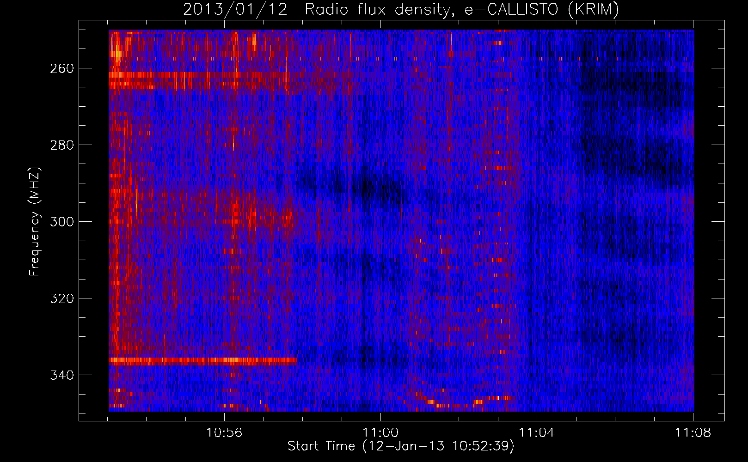The height and width of the screenshot is (462, 748).
Task: Click the 280 frequency tick label
Action: [x=61, y=145]
